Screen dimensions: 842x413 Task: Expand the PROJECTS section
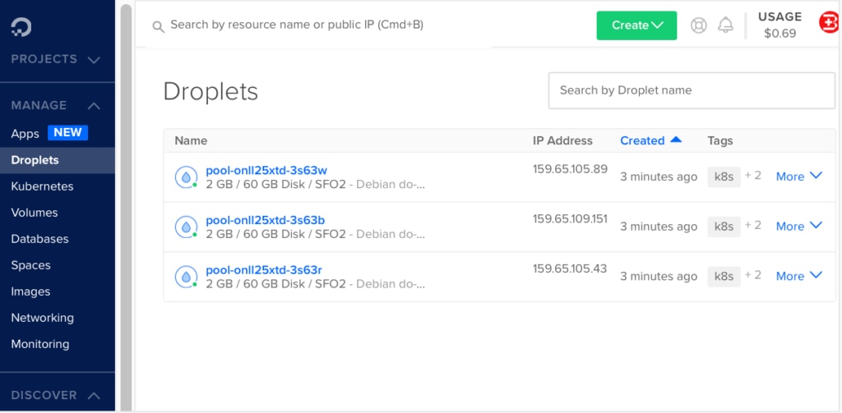[x=56, y=59]
